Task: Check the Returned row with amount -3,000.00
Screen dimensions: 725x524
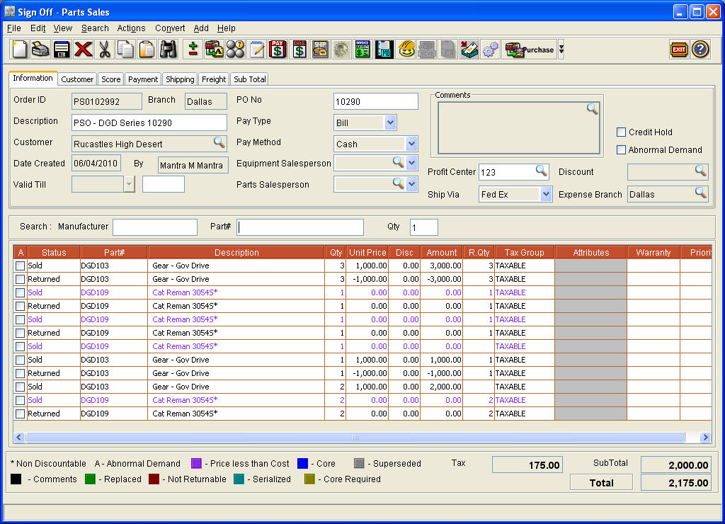Action: click(x=20, y=279)
